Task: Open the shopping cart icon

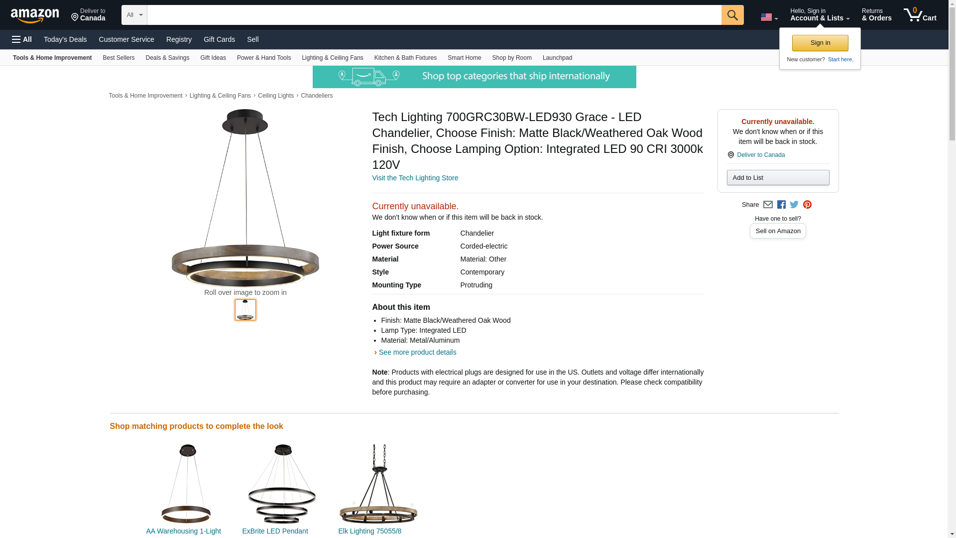Action: pos(920,15)
